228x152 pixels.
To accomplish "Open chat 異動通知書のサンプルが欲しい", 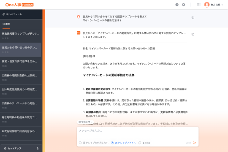I will [x=21, y=35].
